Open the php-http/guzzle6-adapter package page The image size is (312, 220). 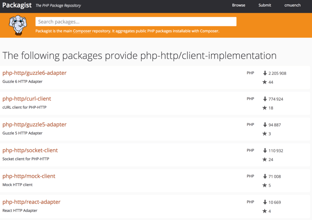pos(34,73)
